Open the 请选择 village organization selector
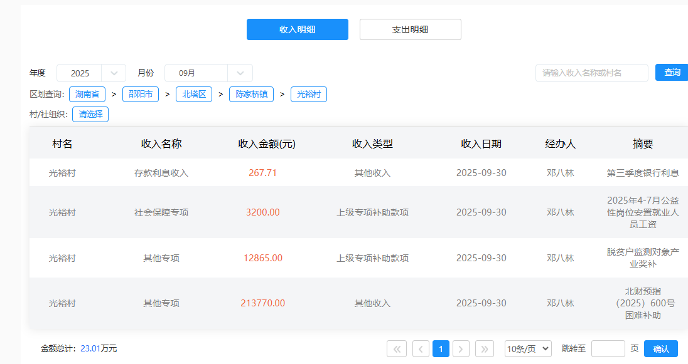The height and width of the screenshot is (364, 688). pyautogui.click(x=90, y=115)
